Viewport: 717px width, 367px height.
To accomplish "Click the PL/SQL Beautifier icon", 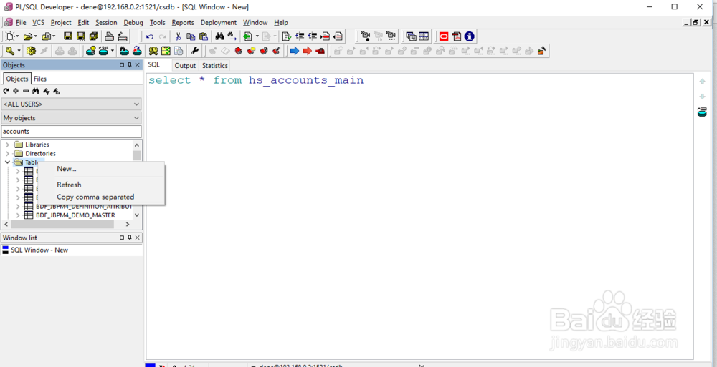I will [287, 36].
